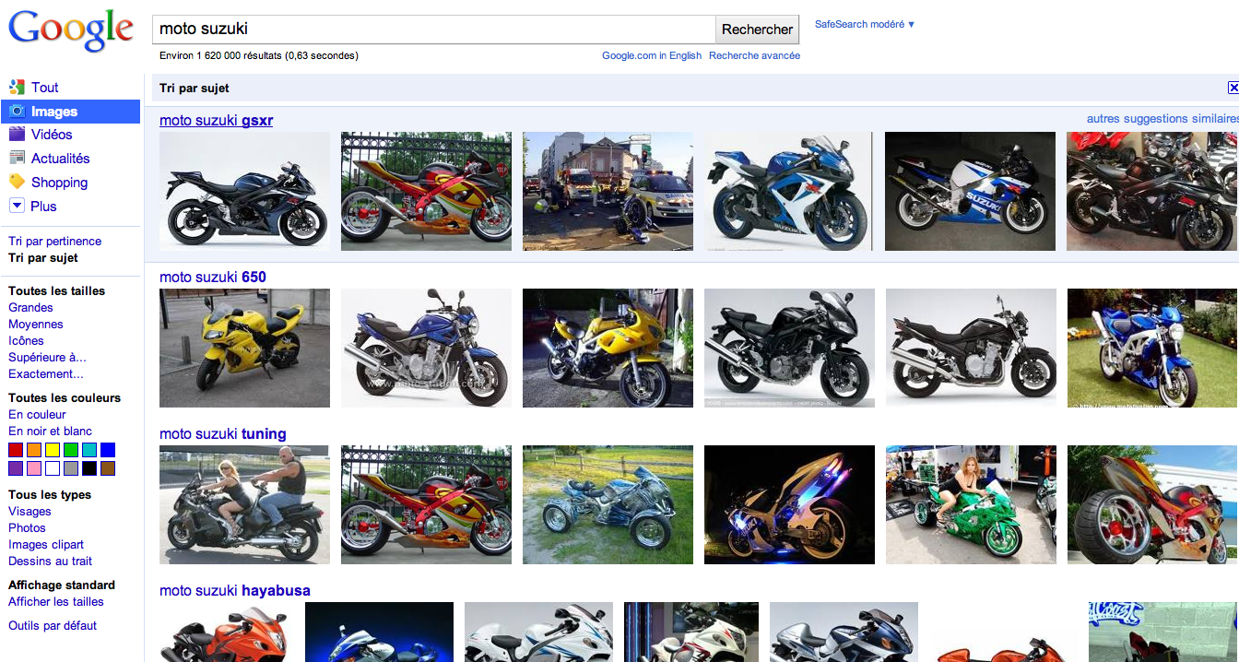The width and height of the screenshot is (1239, 662).
Task: Filter by Dessins au trait type
Action: 51,562
